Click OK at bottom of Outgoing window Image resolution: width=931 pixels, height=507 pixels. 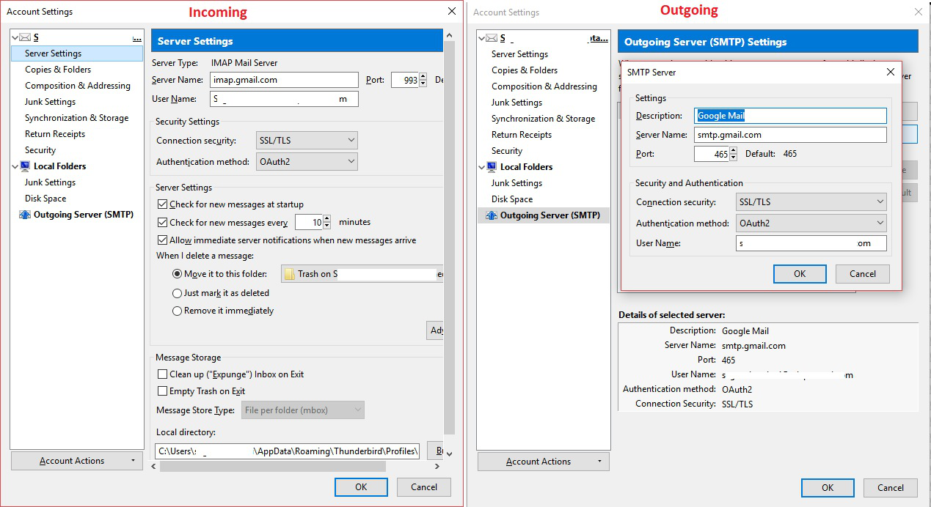click(828, 488)
